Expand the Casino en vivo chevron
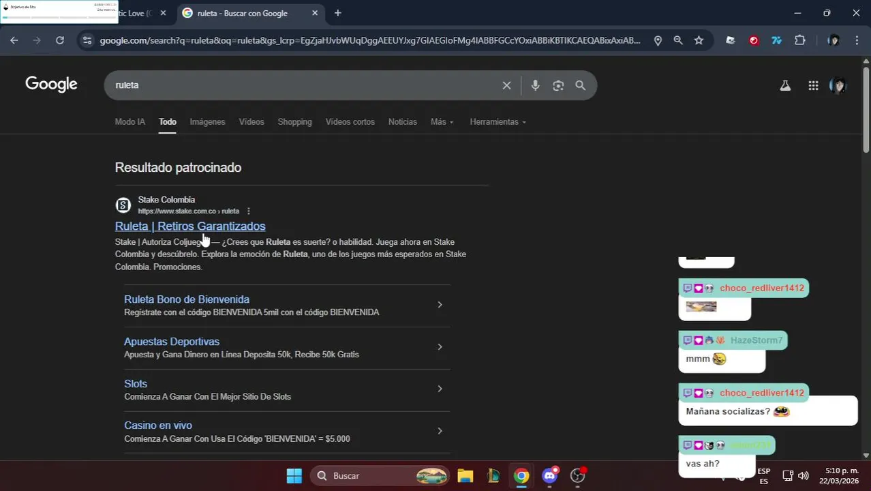Screen dimensions: 871x491 (440, 431)
